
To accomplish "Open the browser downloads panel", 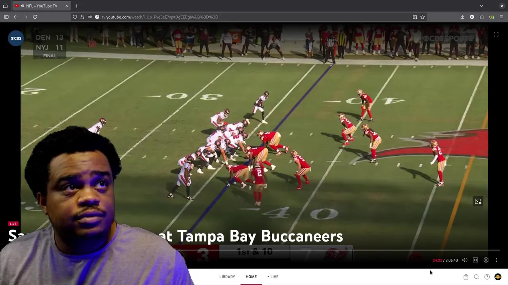I will pyautogui.click(x=462, y=17).
